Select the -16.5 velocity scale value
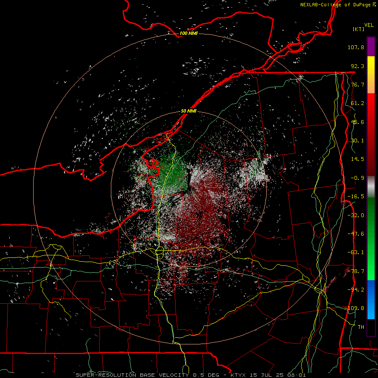Viewport: 378px width, 378px height. [356, 197]
